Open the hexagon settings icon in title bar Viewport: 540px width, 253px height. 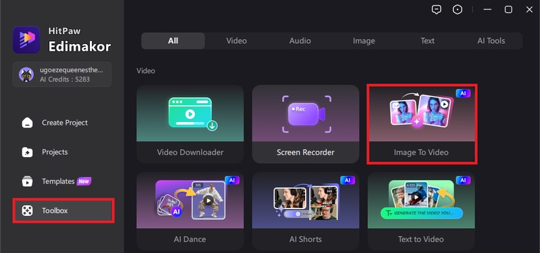(x=458, y=9)
